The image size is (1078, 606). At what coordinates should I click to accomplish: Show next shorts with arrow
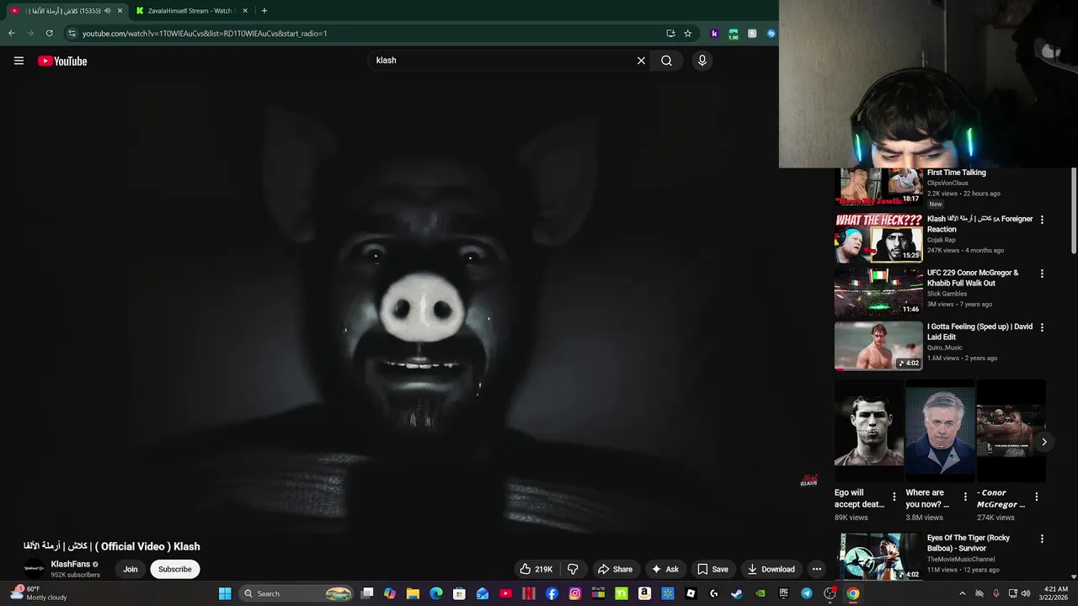[x=1043, y=442]
